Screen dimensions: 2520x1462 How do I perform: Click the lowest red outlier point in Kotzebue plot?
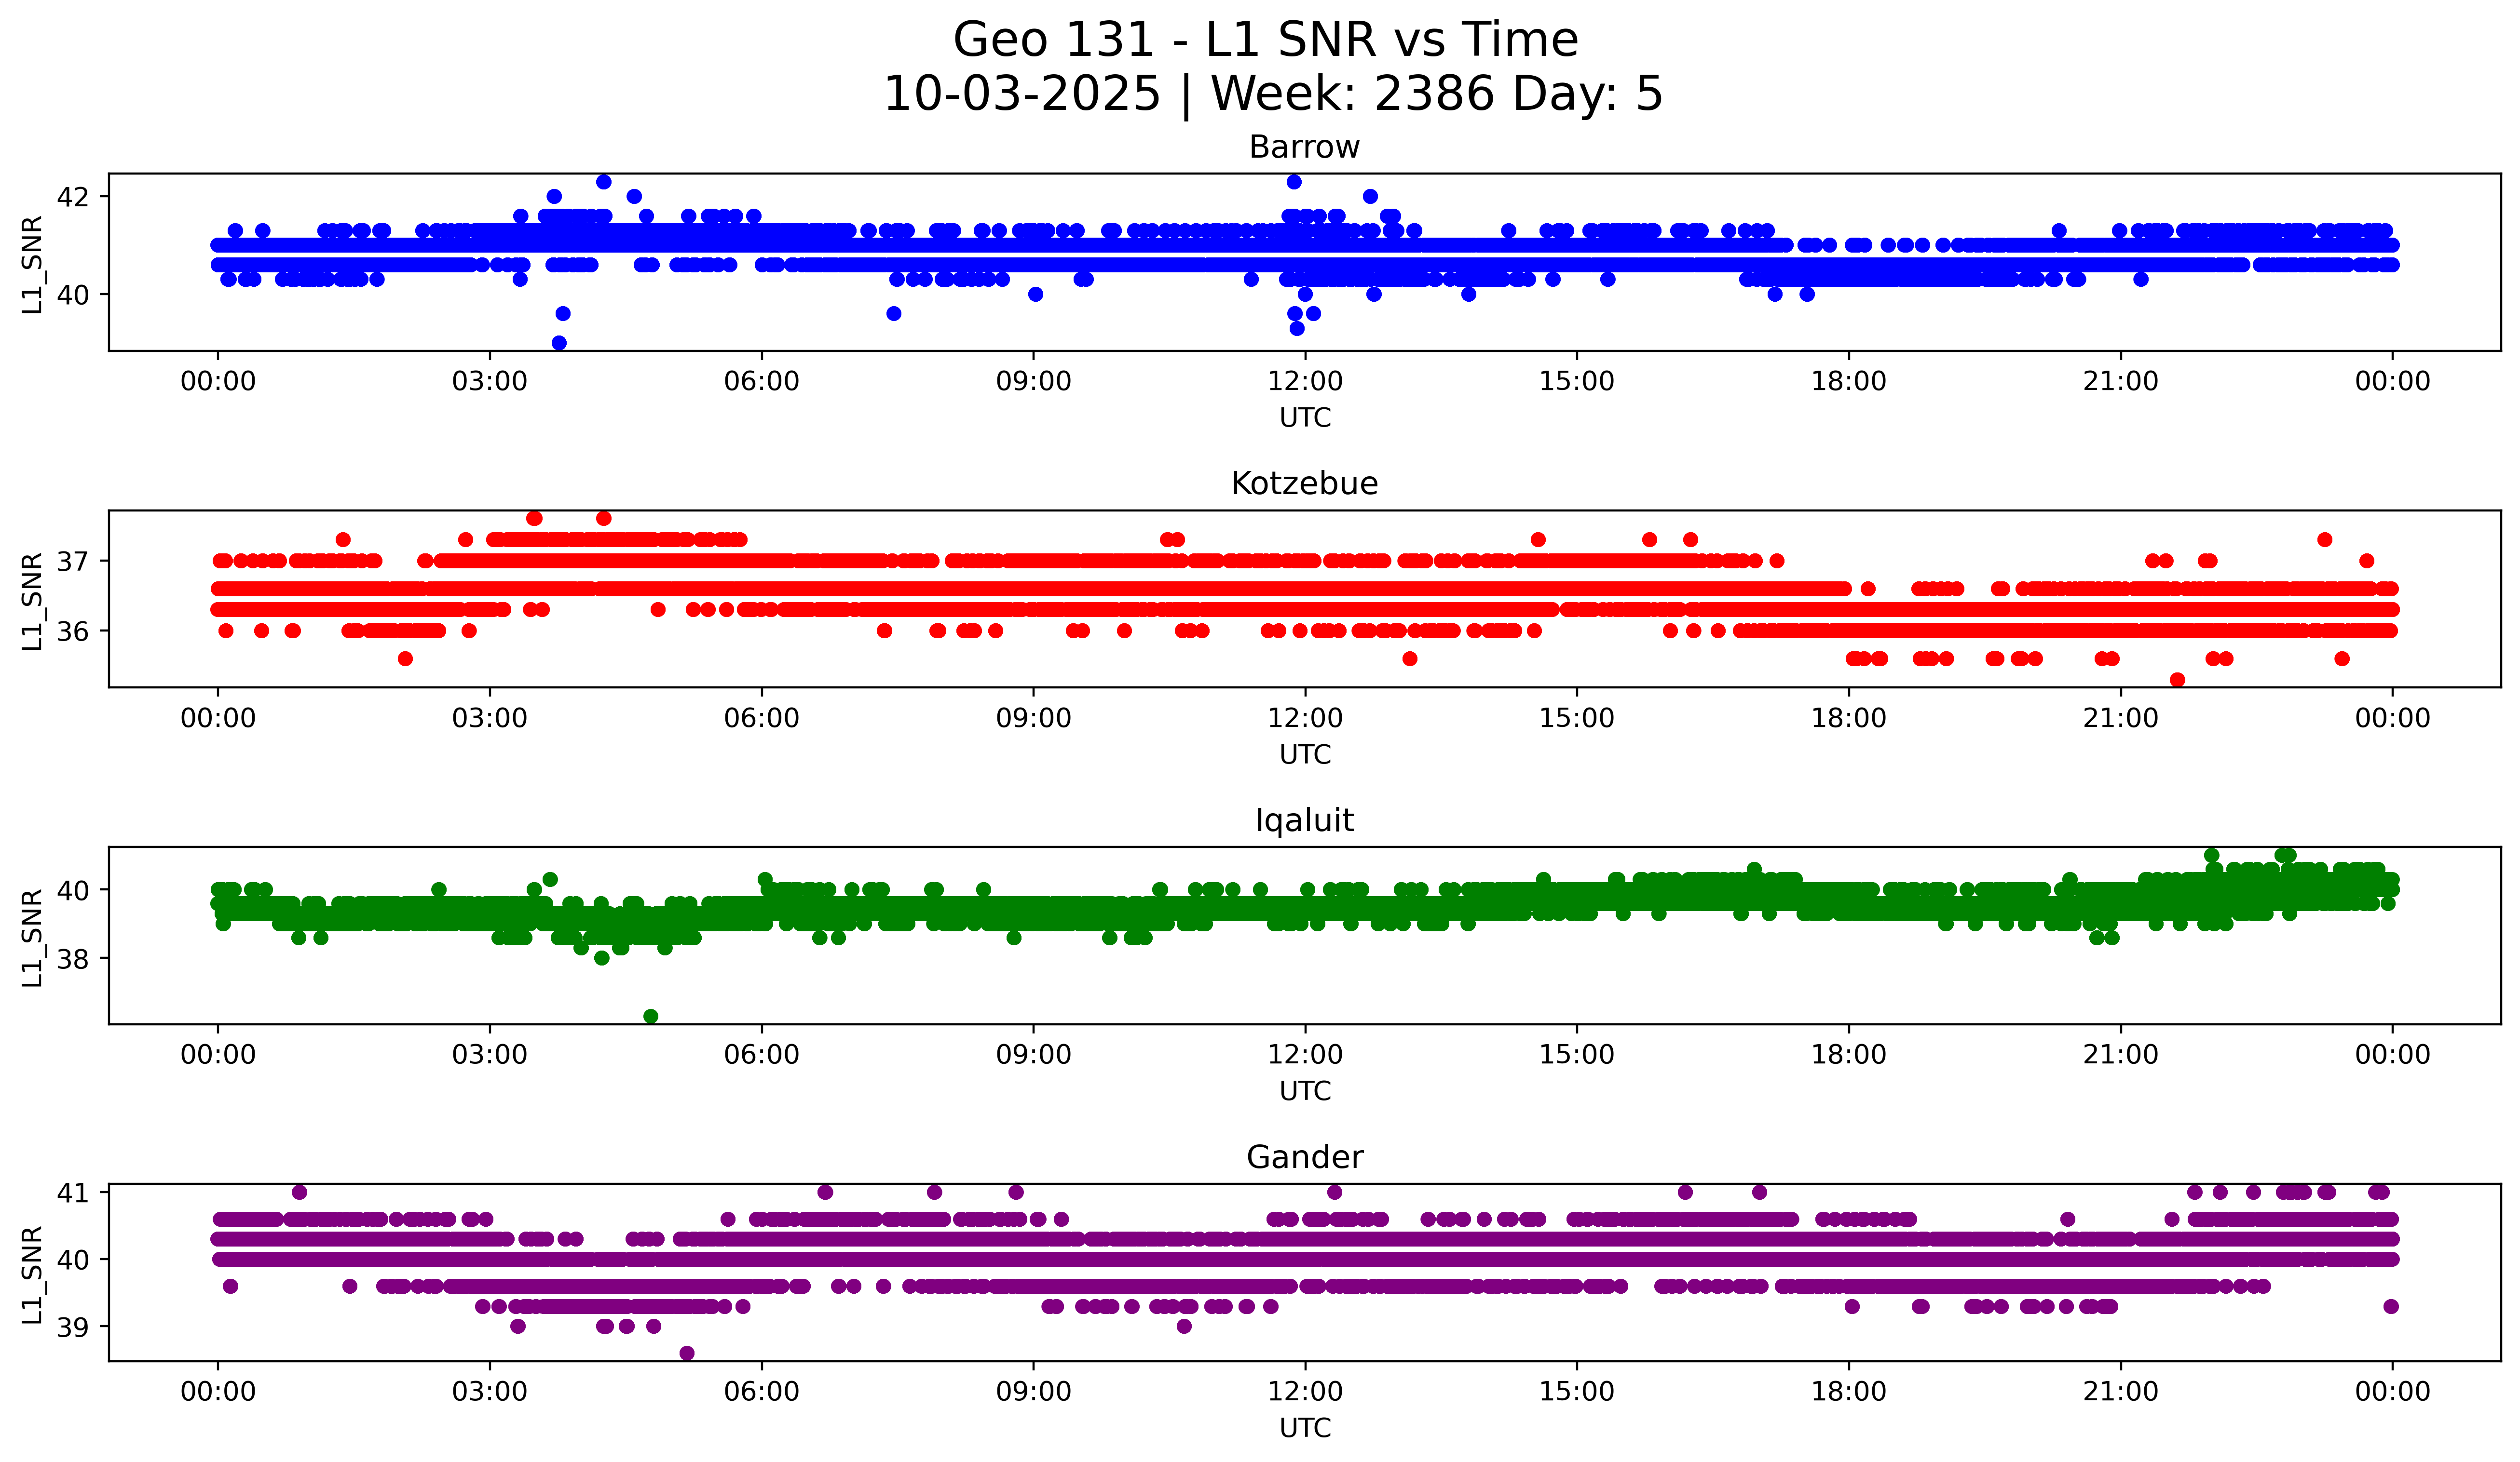pyautogui.click(x=2177, y=680)
